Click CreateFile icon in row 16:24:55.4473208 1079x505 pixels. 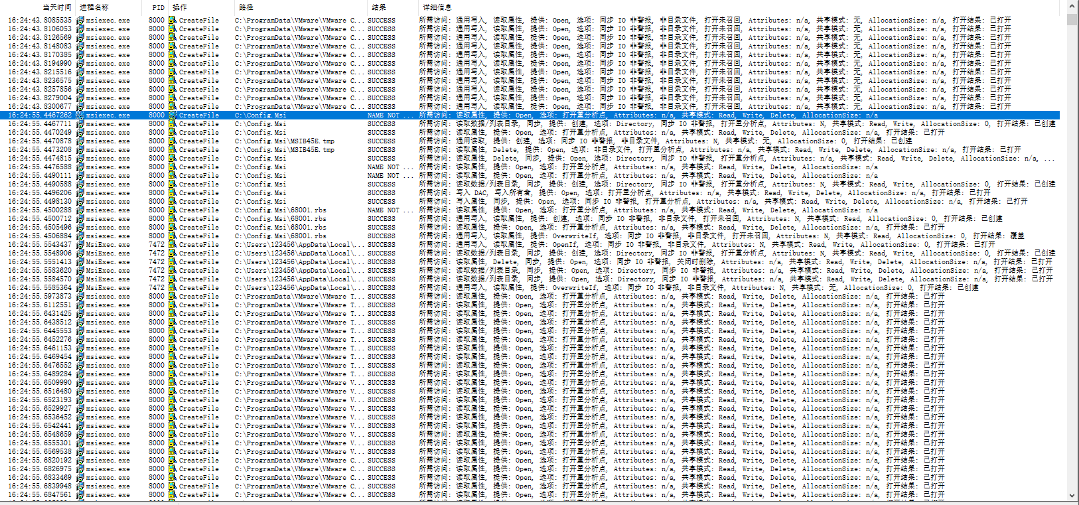pos(173,149)
